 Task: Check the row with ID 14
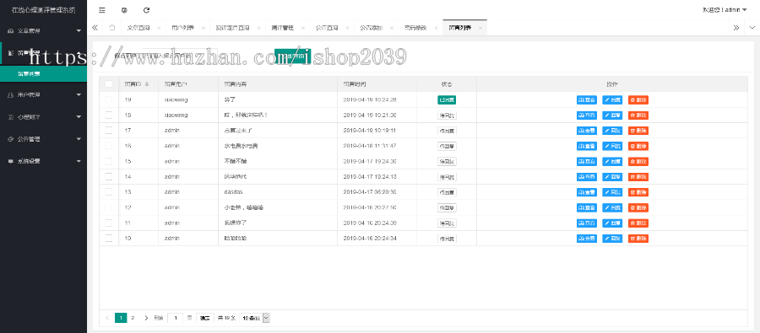click(109, 177)
